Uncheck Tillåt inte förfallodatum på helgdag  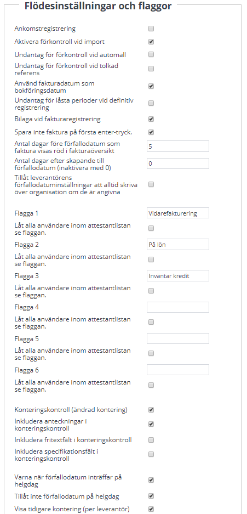[151, 496]
